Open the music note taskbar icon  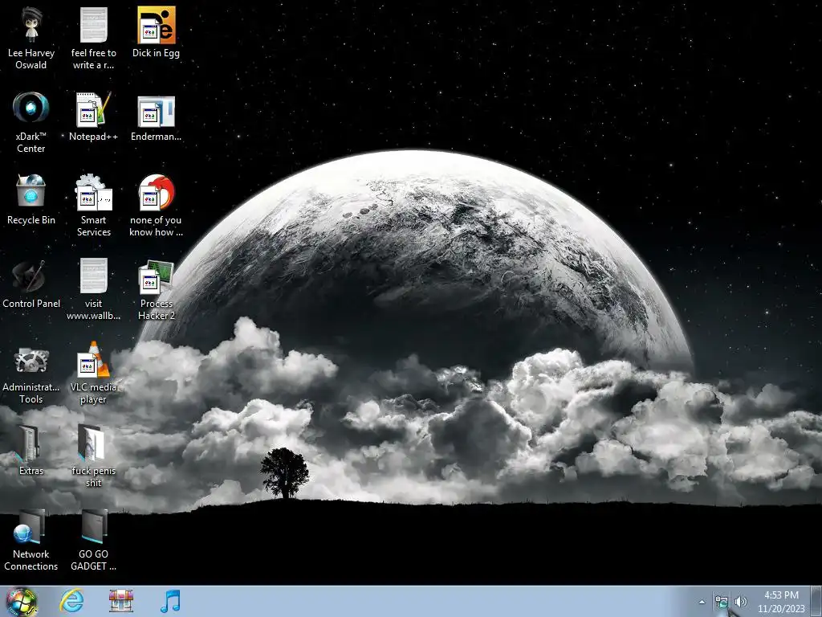coord(170,601)
